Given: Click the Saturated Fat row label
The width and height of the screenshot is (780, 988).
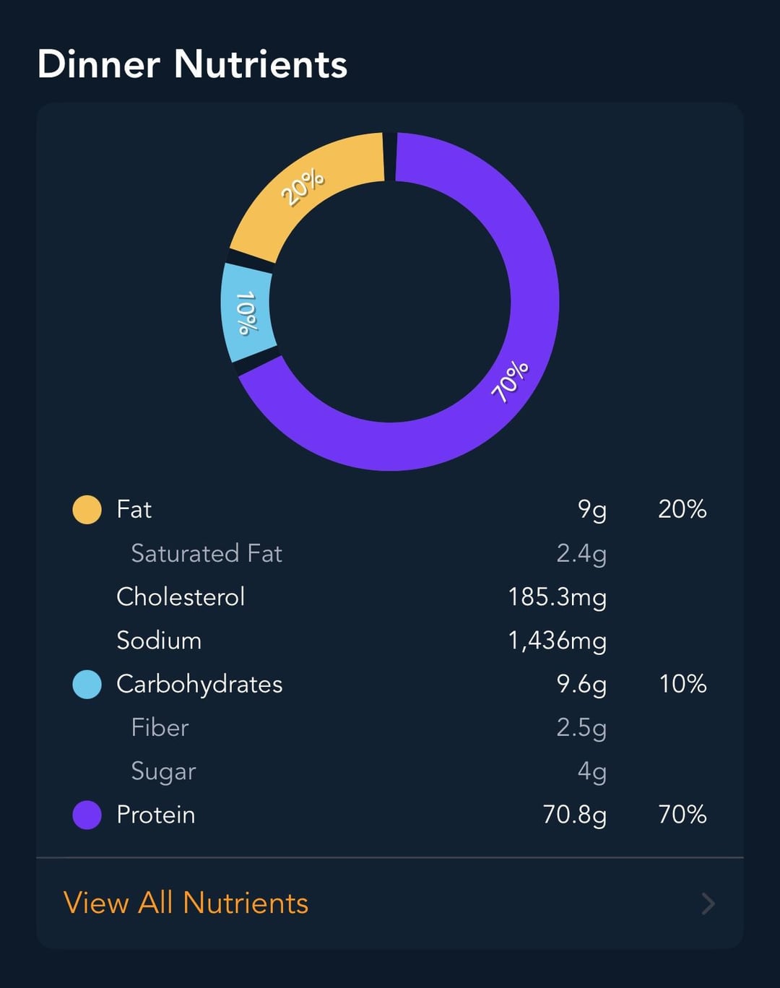Looking at the screenshot, I should (x=207, y=553).
